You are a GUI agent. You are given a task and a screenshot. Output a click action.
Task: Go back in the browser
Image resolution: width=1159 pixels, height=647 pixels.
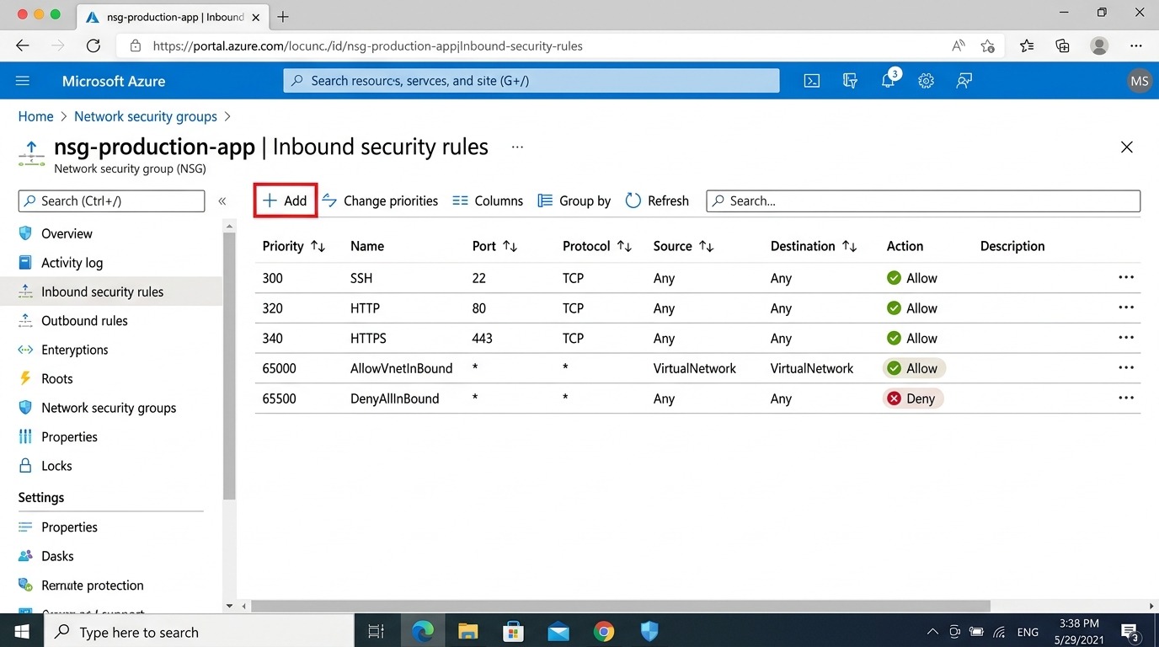click(x=23, y=46)
